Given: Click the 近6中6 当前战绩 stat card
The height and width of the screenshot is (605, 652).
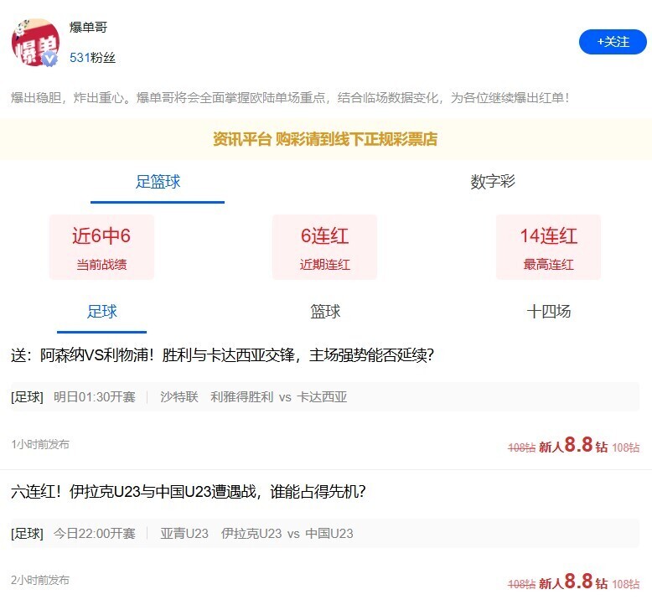Looking at the screenshot, I should click(101, 247).
